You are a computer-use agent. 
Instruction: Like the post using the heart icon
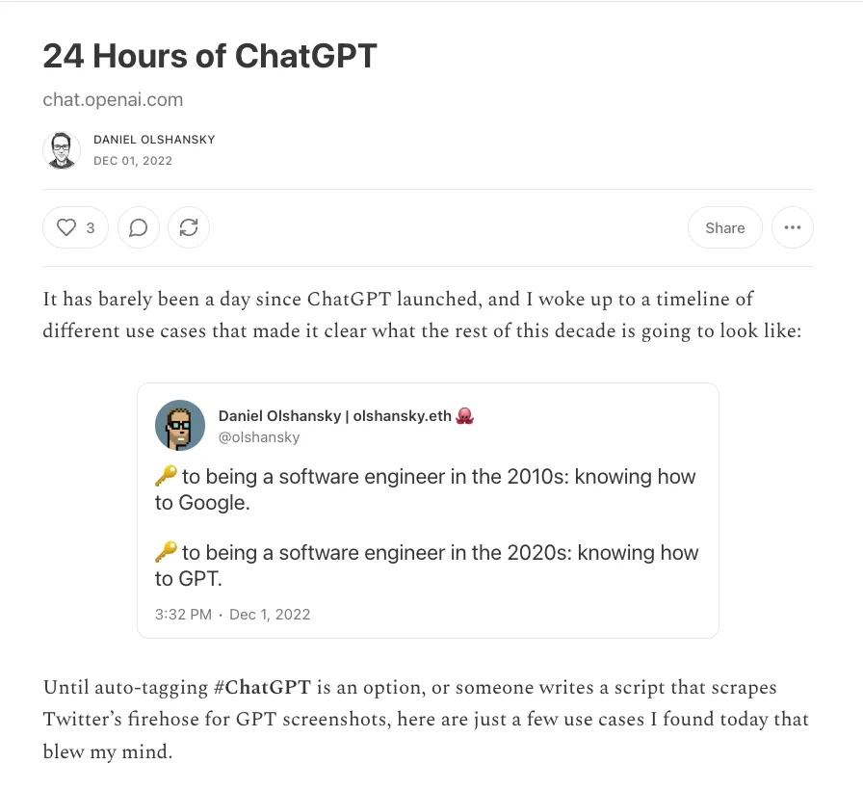(65, 227)
